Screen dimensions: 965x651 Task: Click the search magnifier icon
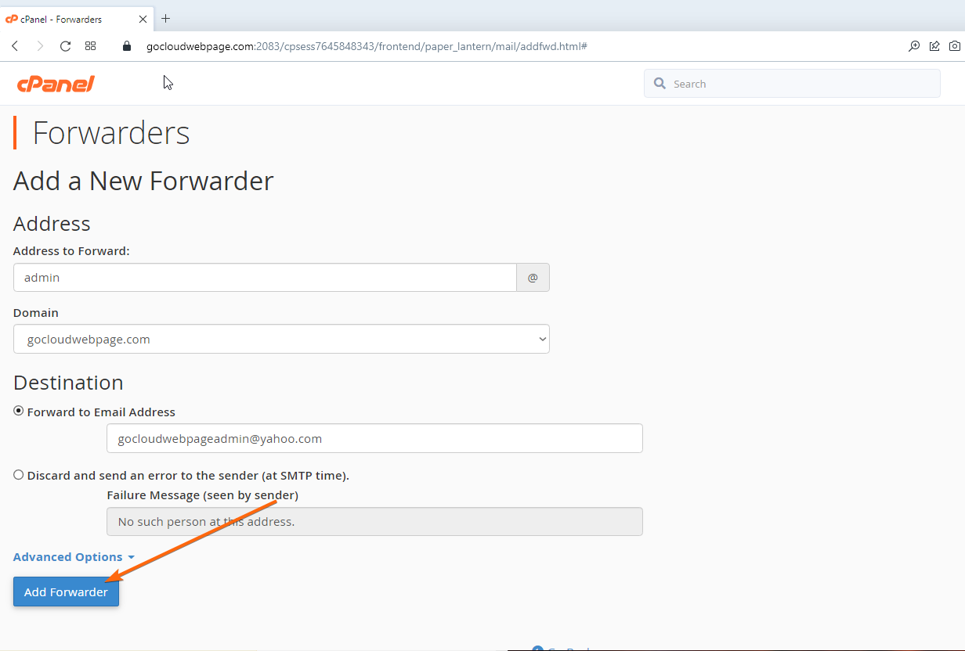[660, 84]
